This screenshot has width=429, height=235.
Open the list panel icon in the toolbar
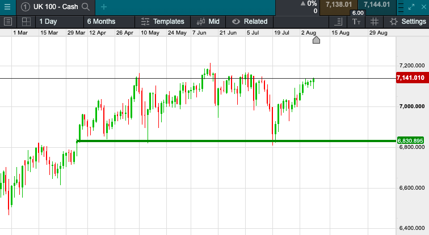8,22
